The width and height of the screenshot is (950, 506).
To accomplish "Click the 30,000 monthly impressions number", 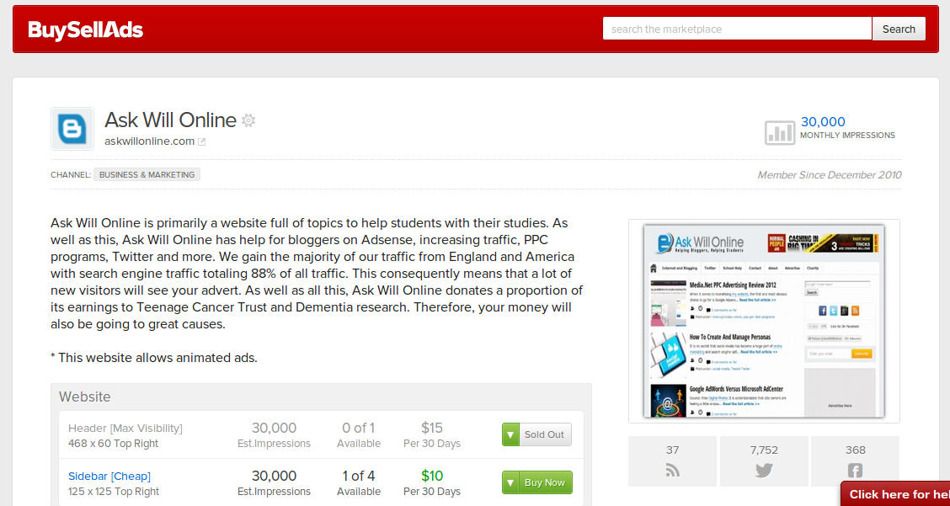I will pos(823,122).
